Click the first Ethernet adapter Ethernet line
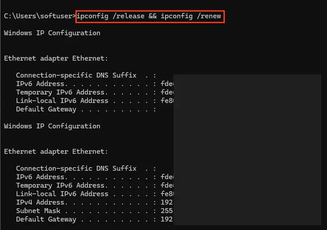327x230 pixels. pos(56,58)
